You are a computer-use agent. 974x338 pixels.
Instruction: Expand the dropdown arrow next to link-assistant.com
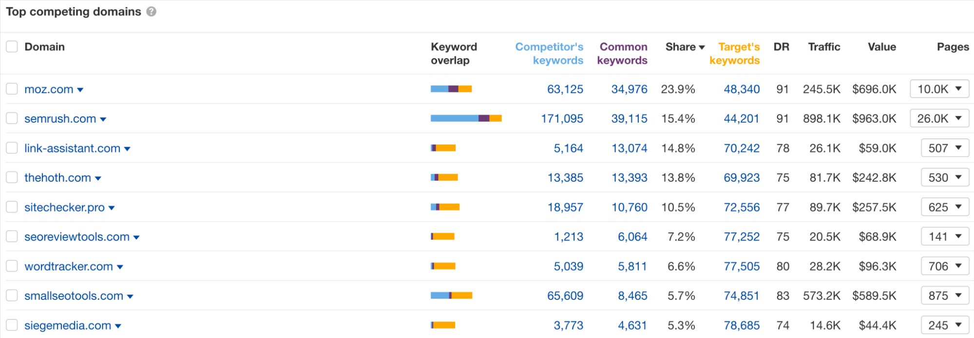pyautogui.click(x=127, y=149)
